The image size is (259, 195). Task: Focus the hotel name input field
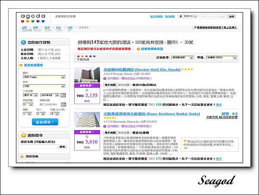(39, 147)
